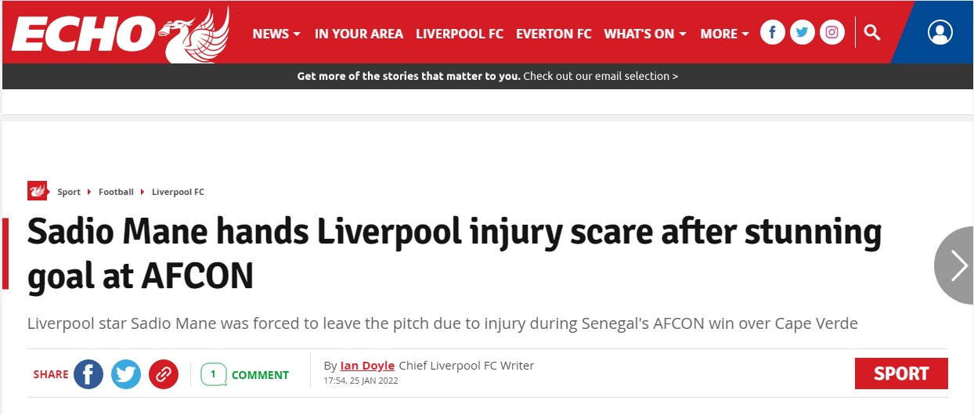Share article on Twitter
The height and width of the screenshot is (415, 974).
(125, 374)
